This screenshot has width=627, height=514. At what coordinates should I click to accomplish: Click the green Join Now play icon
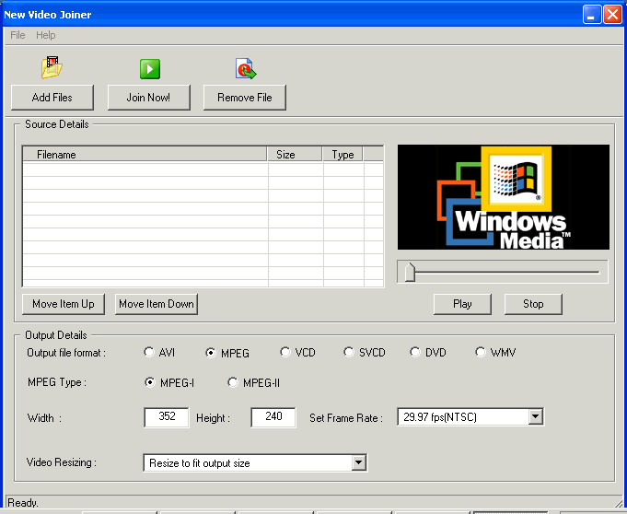(x=150, y=69)
